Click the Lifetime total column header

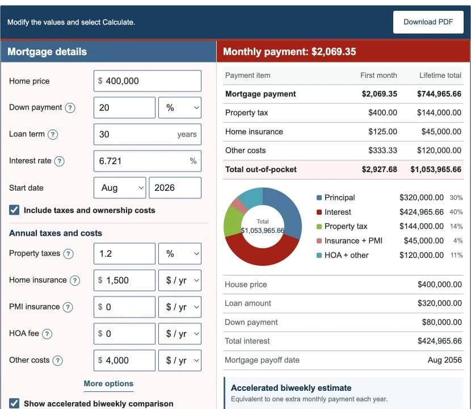(x=440, y=75)
